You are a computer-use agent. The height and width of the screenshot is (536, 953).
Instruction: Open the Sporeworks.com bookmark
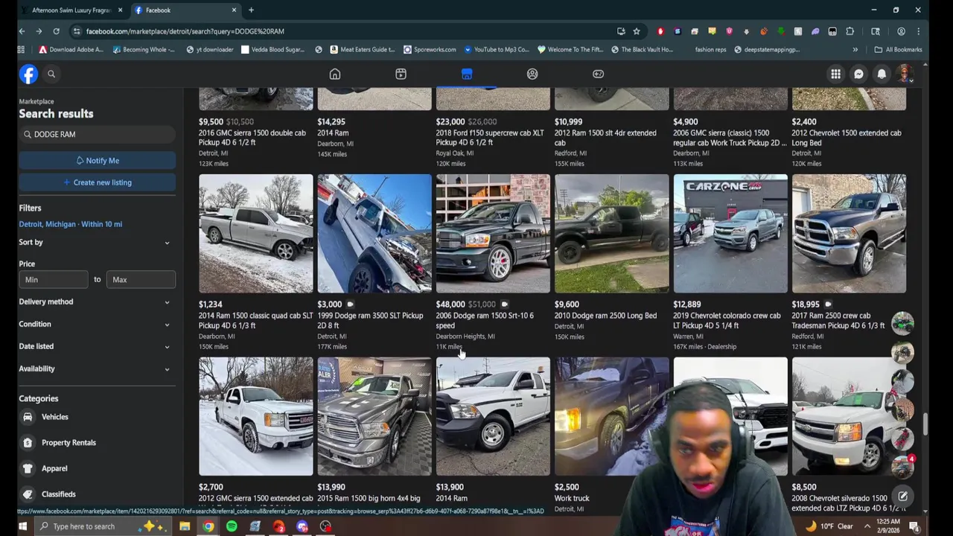430,49
